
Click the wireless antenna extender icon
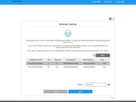tap(68, 33)
